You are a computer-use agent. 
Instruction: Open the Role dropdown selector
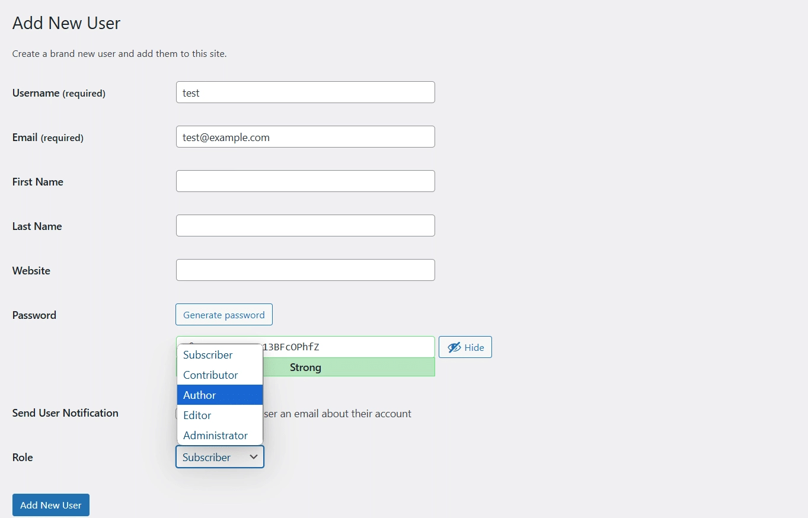(x=219, y=457)
